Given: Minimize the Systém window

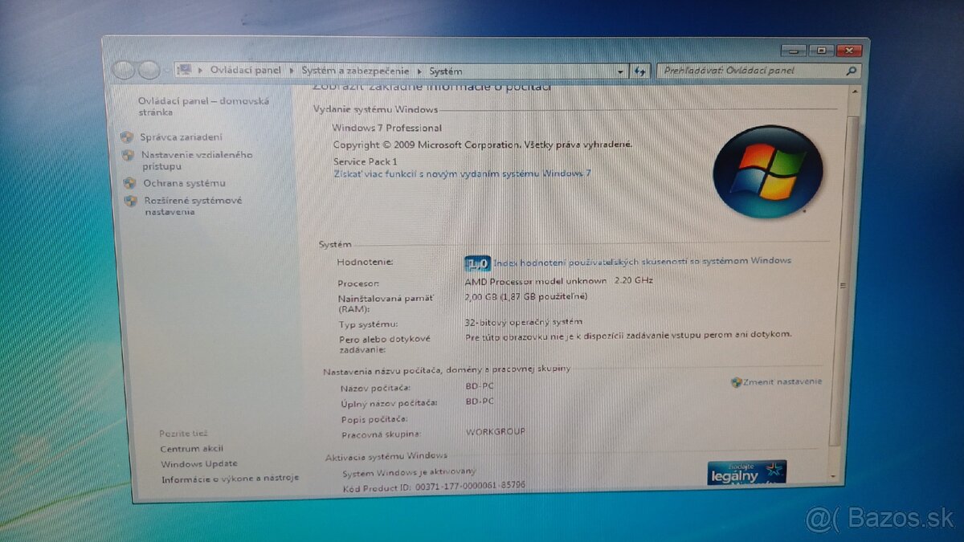Looking at the screenshot, I should (793, 50).
